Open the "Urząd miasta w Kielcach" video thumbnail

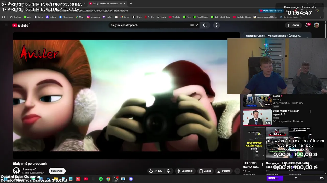coord(257,117)
